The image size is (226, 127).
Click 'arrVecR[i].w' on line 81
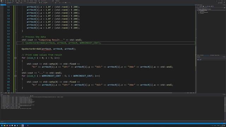tap(148, 85)
